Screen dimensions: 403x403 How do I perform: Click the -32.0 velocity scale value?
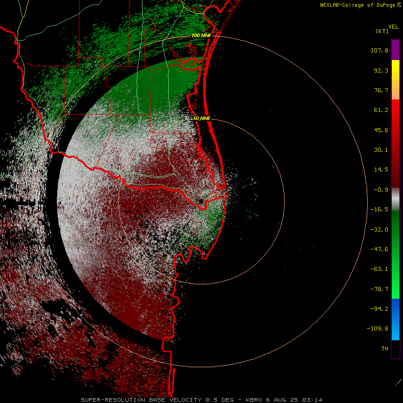click(379, 230)
